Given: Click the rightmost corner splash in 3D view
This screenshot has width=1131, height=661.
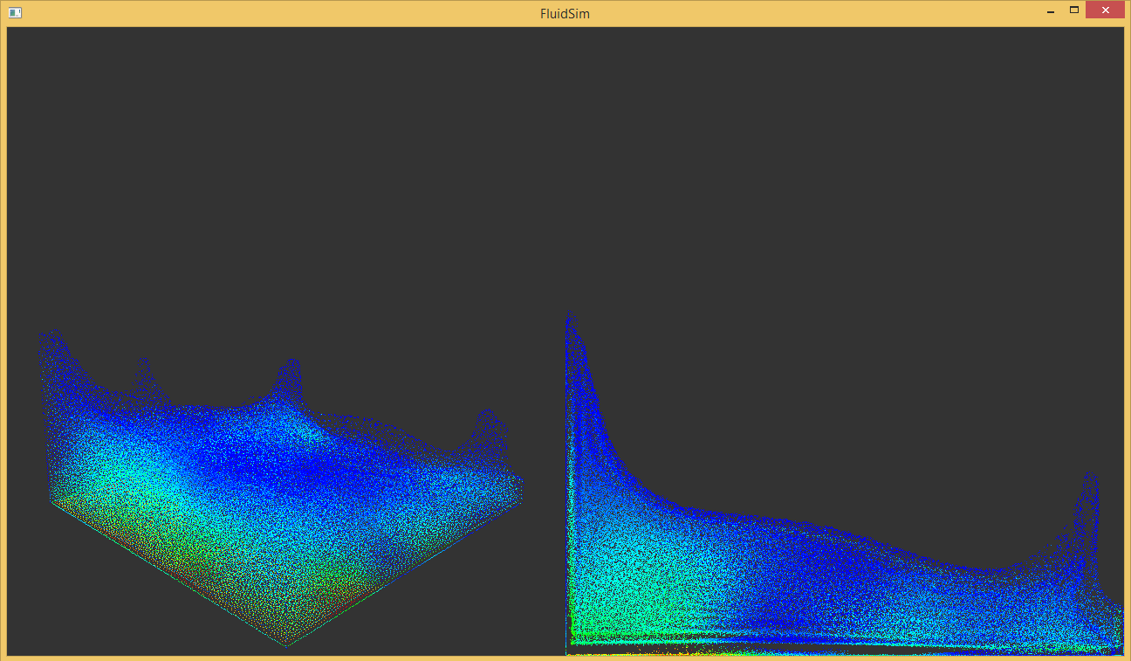Looking at the screenshot, I should point(489,432).
